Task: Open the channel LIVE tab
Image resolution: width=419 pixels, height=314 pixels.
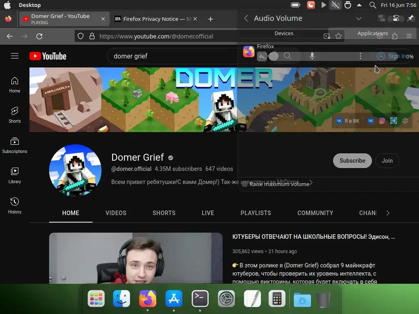Action: [x=207, y=213]
